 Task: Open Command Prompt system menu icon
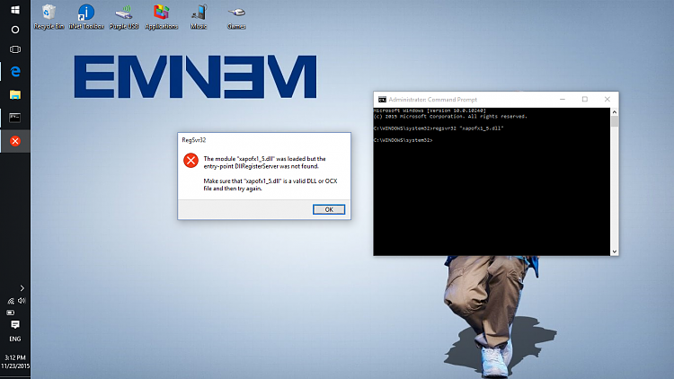(x=382, y=100)
